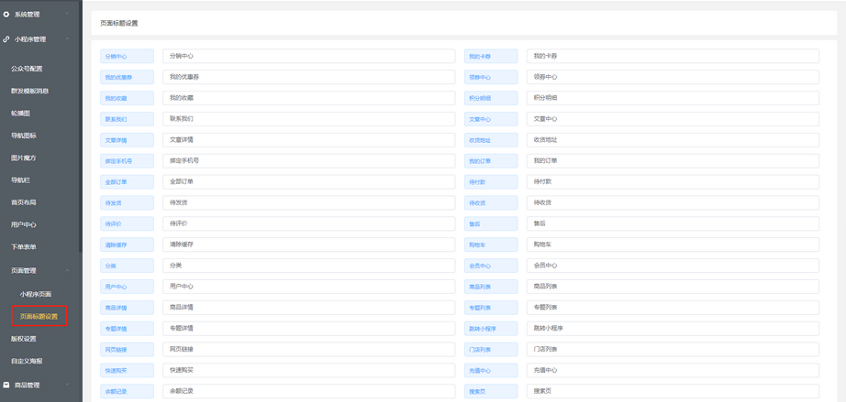Viewport: 846px width, 402px height.
Task: Expand the 系统管理 menu chevron
Action: [67, 15]
